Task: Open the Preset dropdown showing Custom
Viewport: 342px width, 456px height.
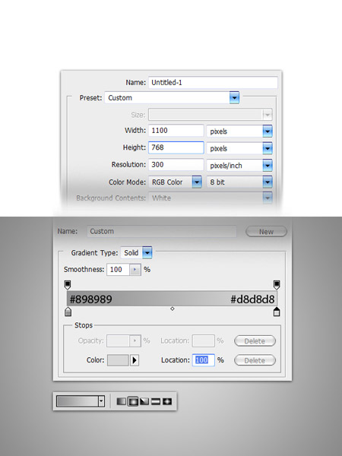Action: (x=234, y=97)
